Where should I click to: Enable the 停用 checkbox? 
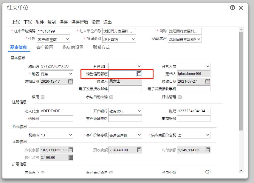click(43, 96)
